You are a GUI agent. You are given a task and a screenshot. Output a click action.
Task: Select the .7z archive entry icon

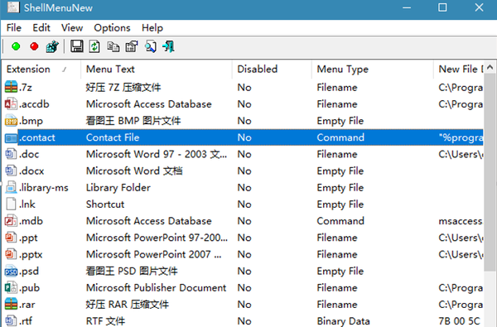click(11, 87)
